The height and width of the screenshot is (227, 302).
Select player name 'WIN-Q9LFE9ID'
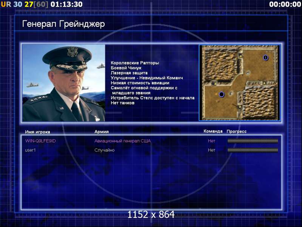(40, 141)
